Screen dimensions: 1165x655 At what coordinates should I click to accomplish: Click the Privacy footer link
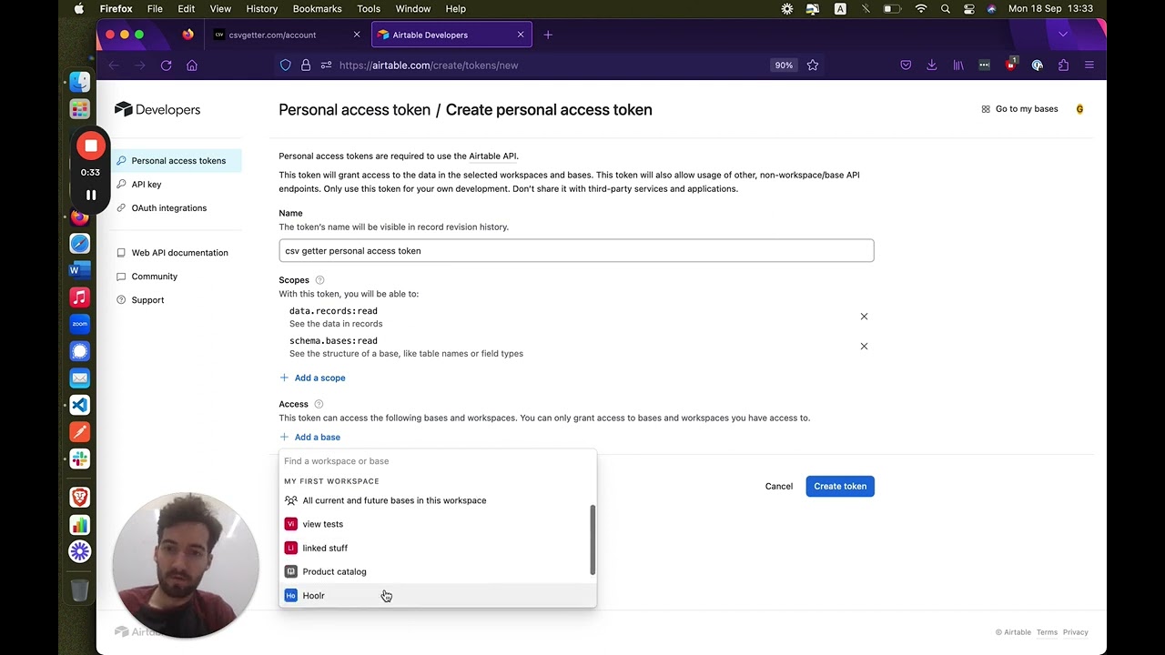coord(1075,632)
